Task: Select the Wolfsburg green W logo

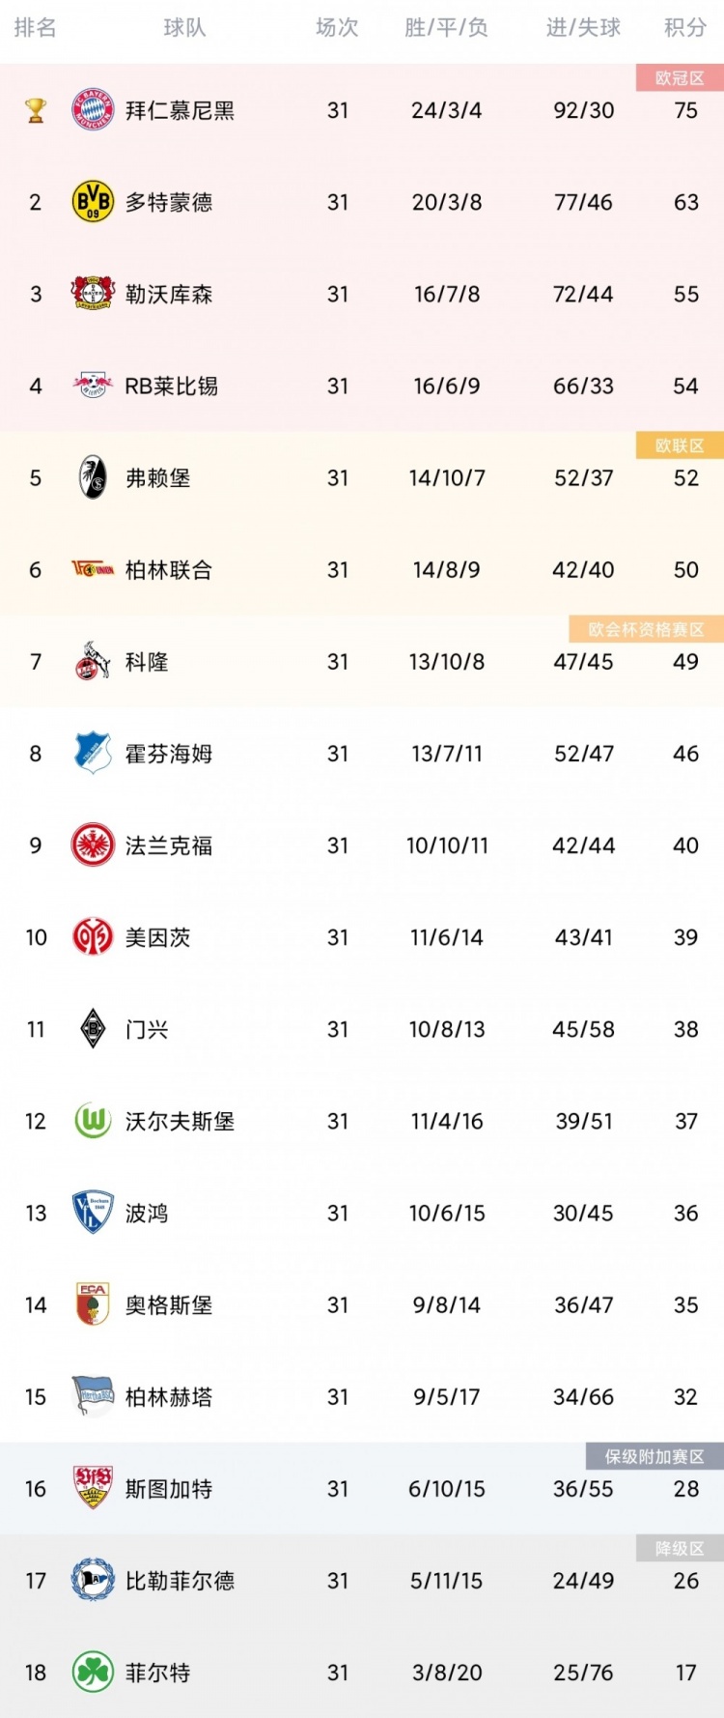Action: (93, 1121)
